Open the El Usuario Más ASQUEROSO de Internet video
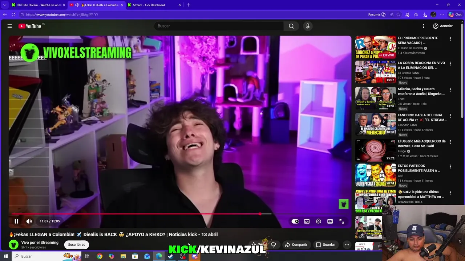The width and height of the screenshot is (465, 261). click(x=422, y=144)
